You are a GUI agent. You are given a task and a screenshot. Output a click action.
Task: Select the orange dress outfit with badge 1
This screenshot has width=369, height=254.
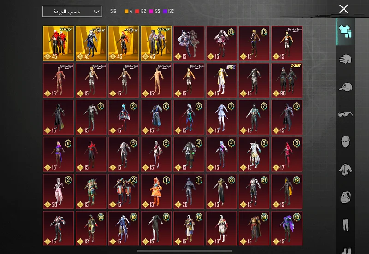click(156, 191)
